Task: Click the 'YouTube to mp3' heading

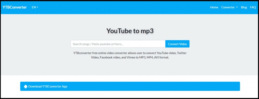Action: pyautogui.click(x=130, y=31)
